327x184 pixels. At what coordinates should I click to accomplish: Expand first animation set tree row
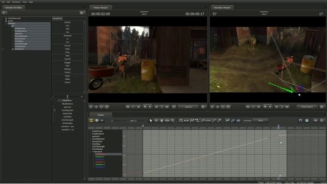click(x=6, y=18)
